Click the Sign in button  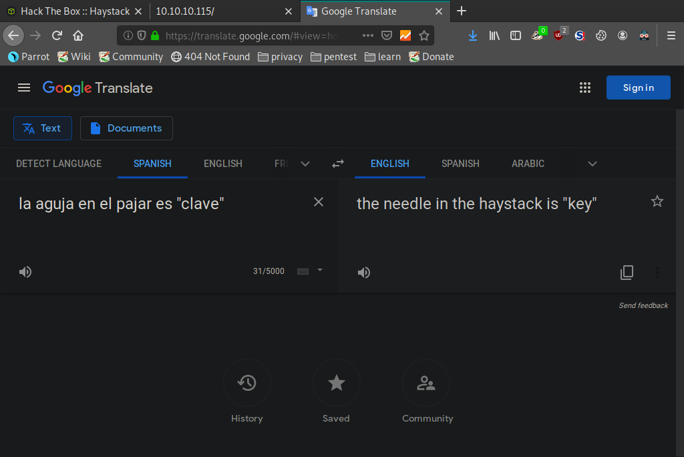[x=638, y=88]
